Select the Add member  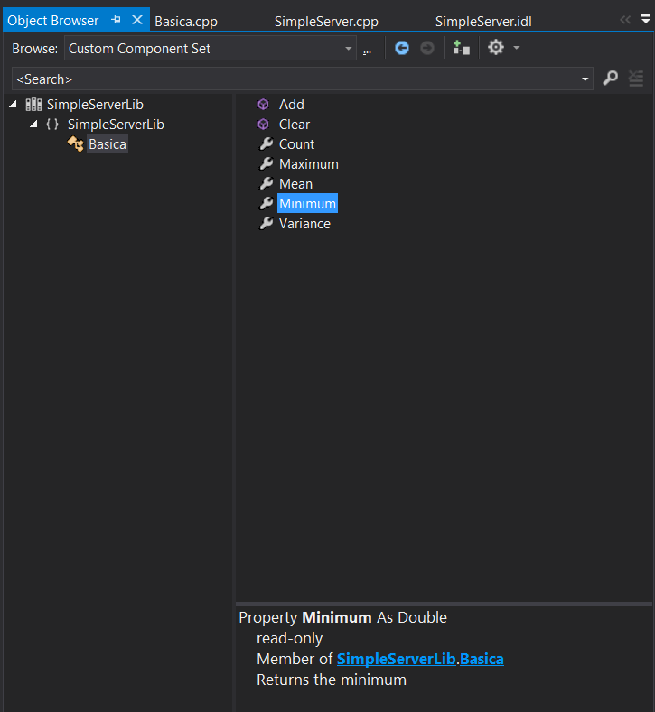pos(292,105)
